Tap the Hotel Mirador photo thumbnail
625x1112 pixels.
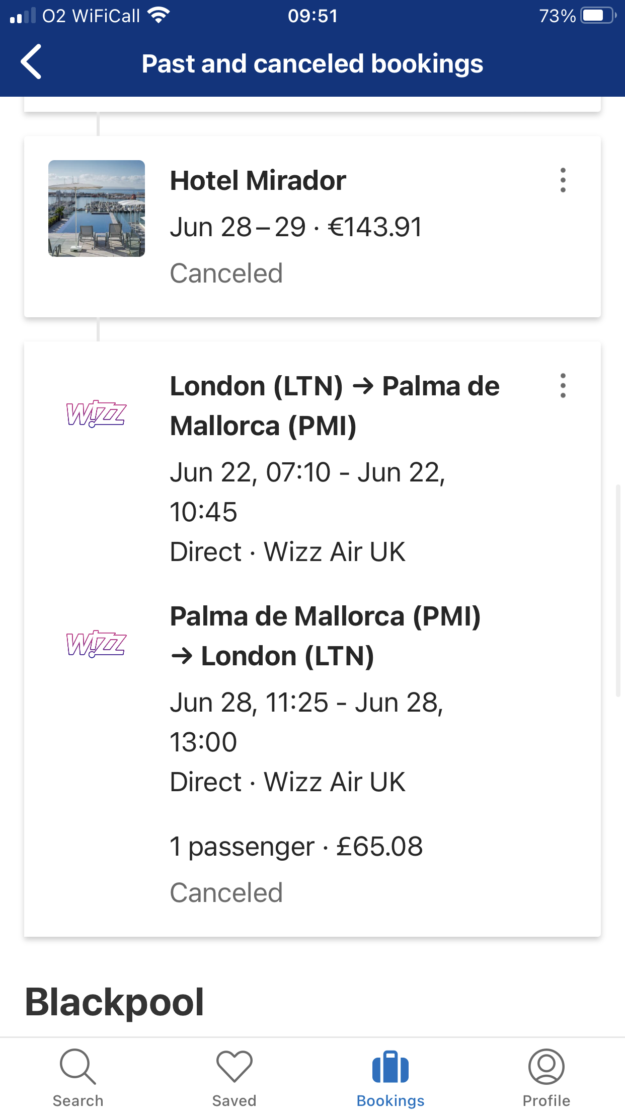point(97,208)
